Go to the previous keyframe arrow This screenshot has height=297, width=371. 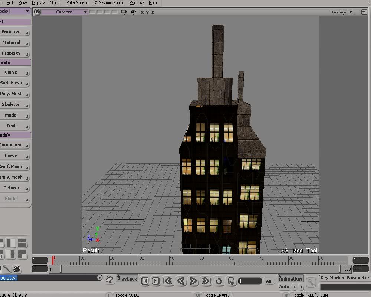(x=295, y=287)
